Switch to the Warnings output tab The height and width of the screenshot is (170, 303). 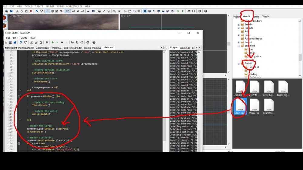click(185, 48)
